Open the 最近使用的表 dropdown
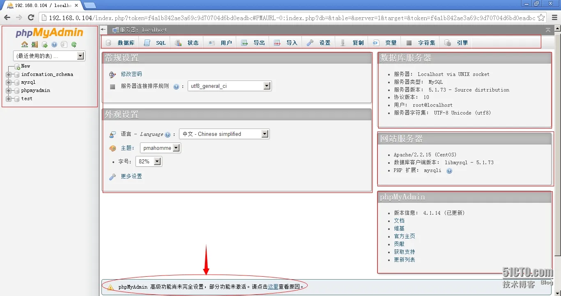 [49, 56]
